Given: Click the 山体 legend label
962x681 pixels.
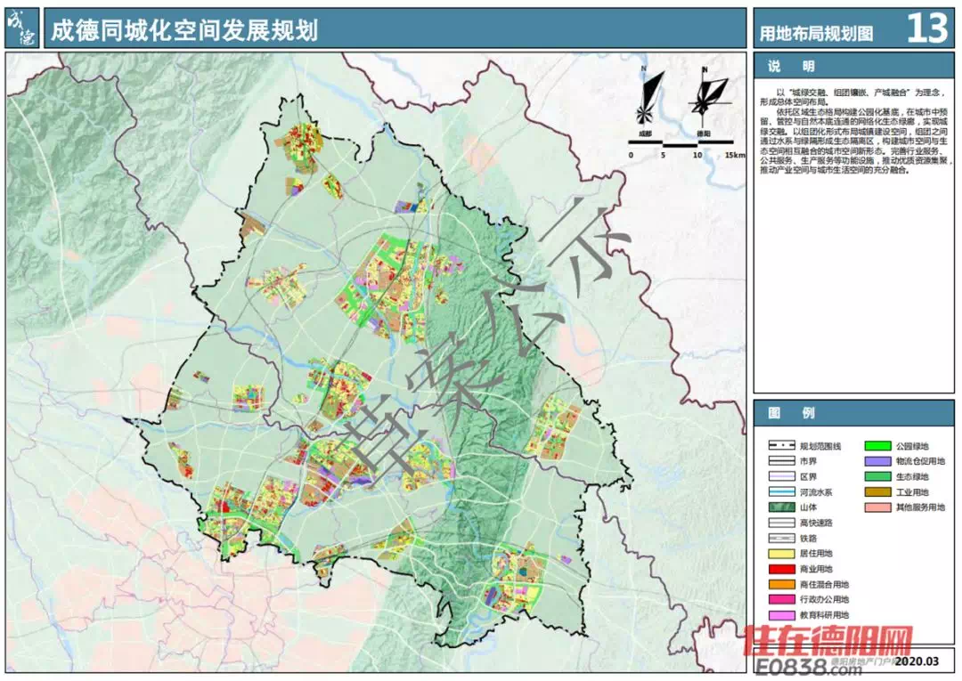Looking at the screenshot, I should (x=808, y=507).
